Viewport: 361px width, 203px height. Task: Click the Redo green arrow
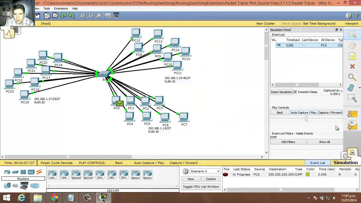click(72, 16)
